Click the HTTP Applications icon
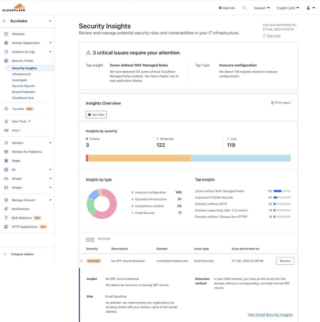Image resolution: width=320 pixels, height=322 pixels. [x=6, y=227]
